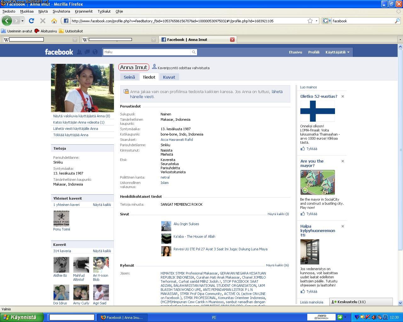This screenshot has width=403, height=322.
Task: Switch to the Kuvat profile tab
Action: point(169,77)
